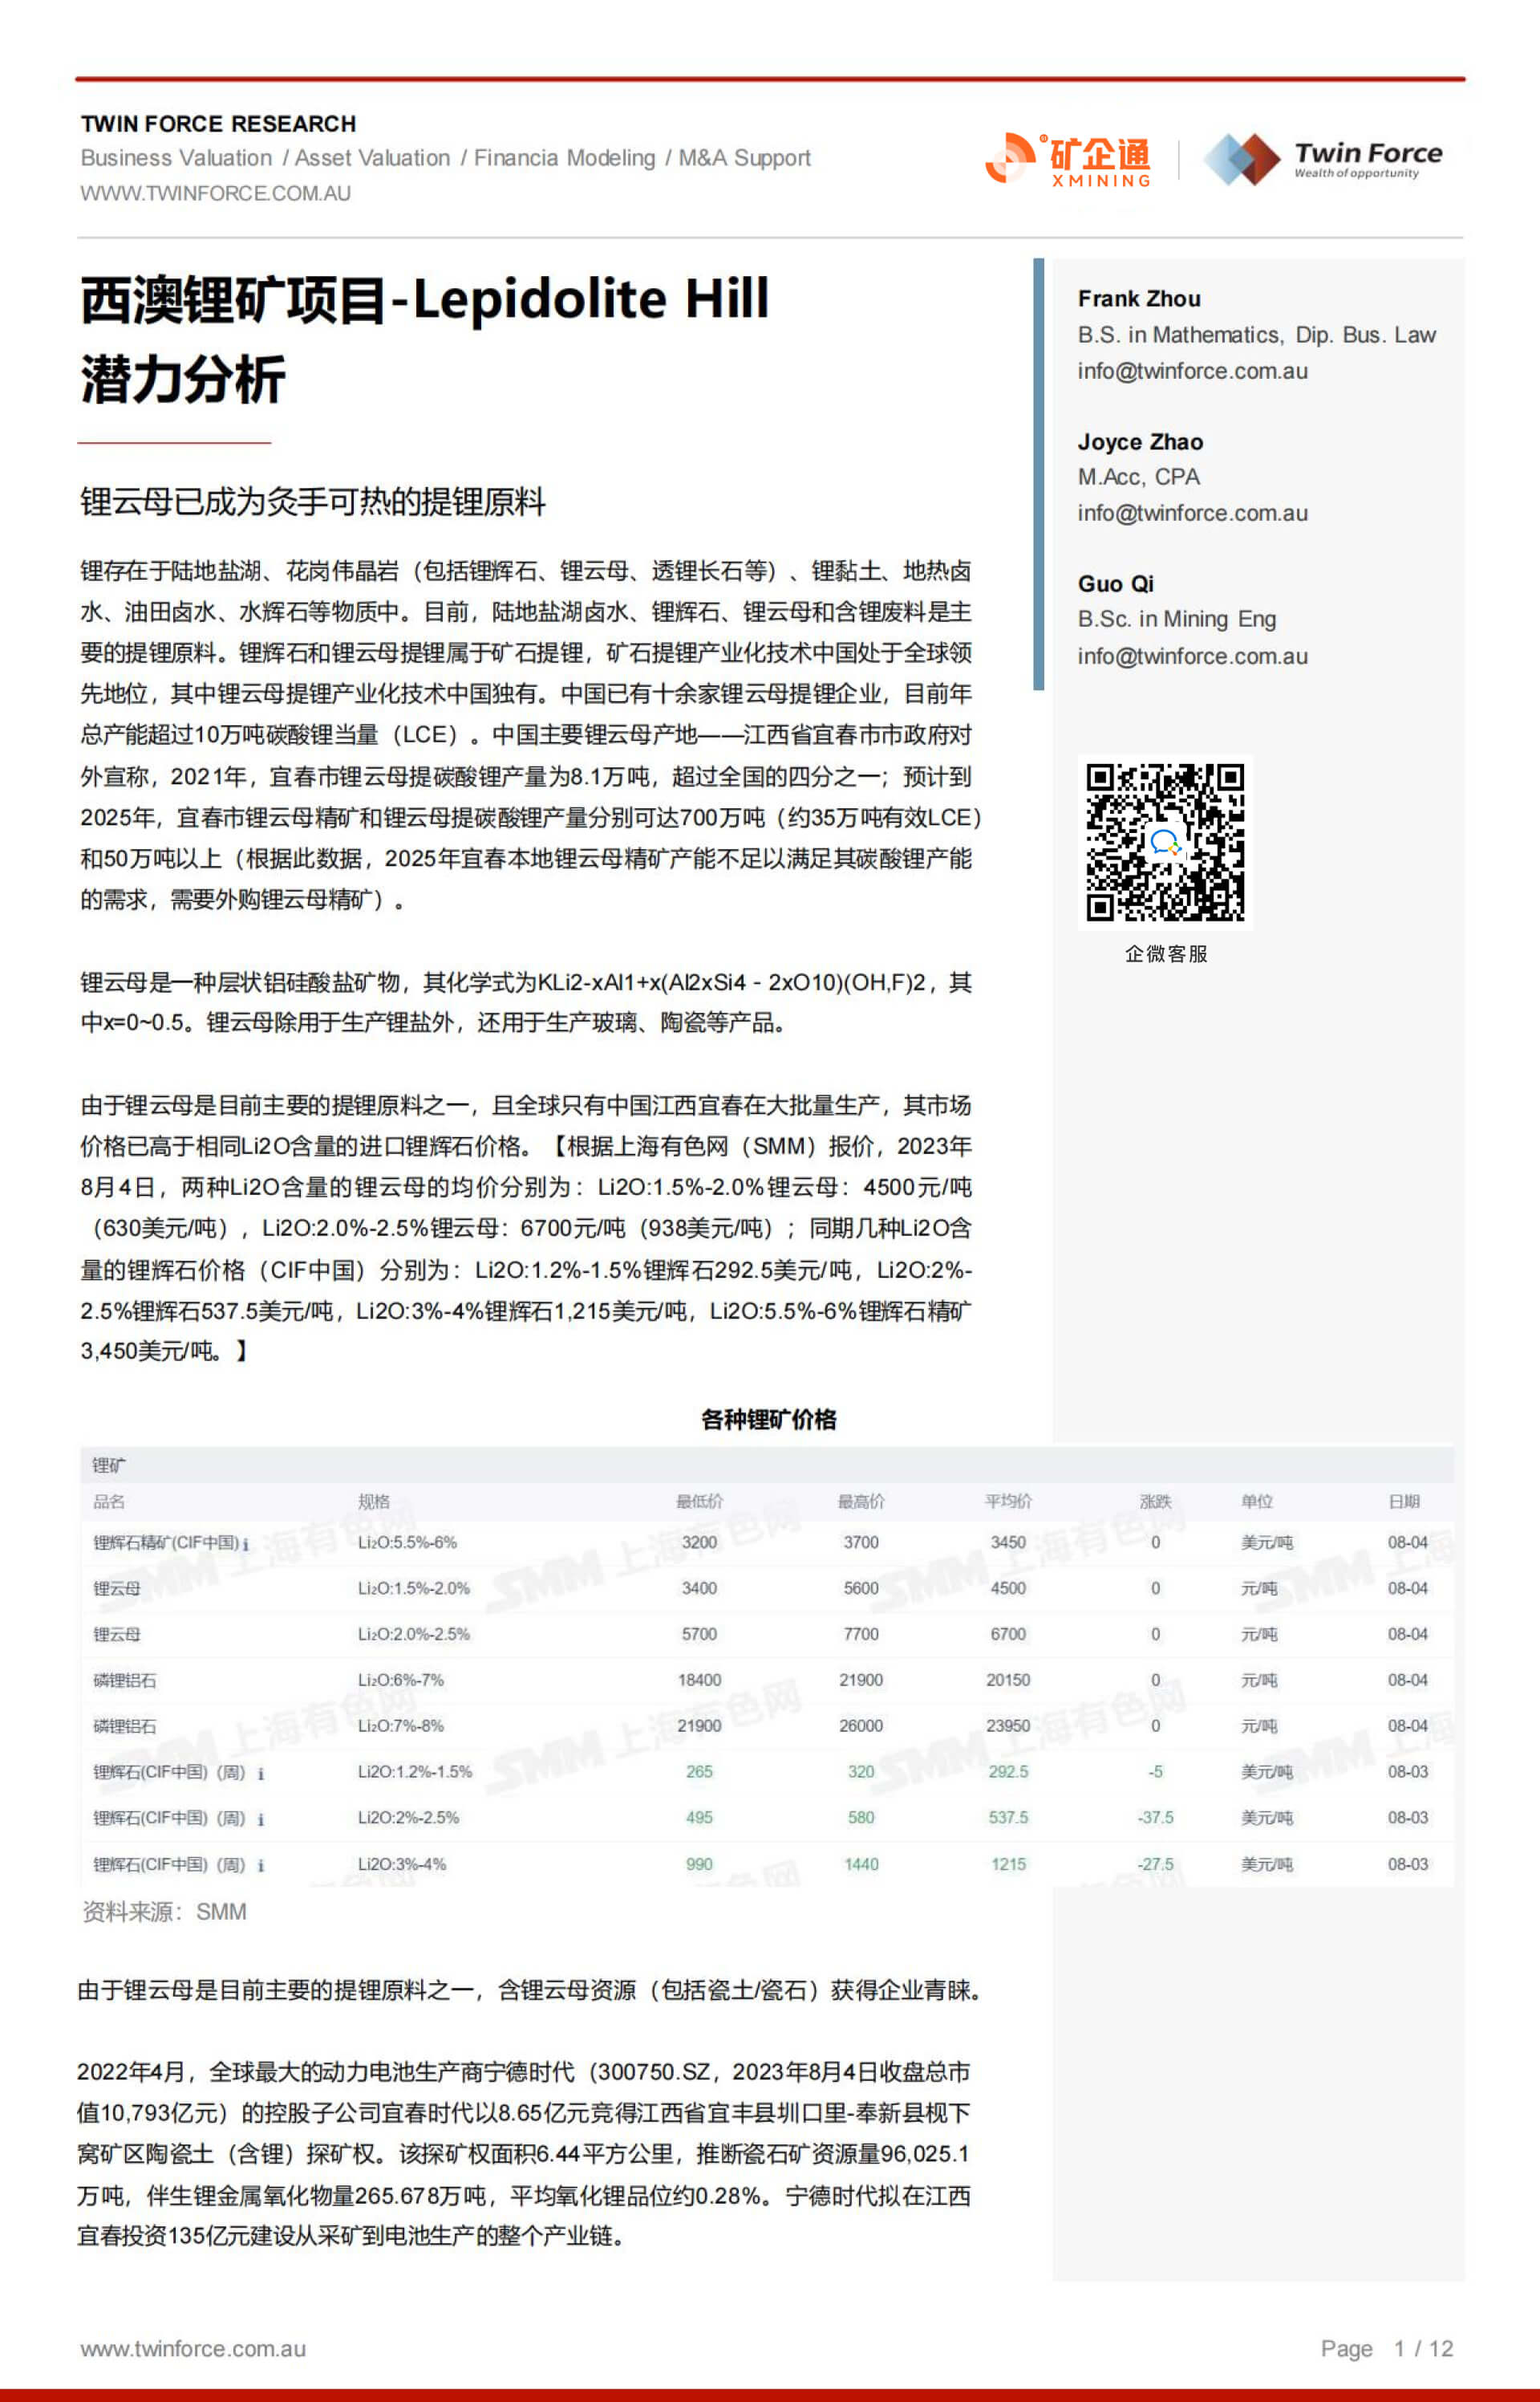Click author name 'Frank Zhou'
This screenshot has height=2402, width=1540.
(x=1139, y=299)
